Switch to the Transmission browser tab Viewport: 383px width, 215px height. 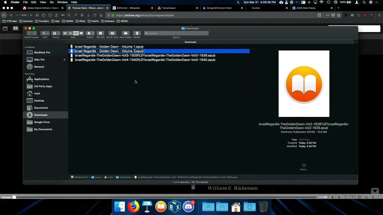tap(177, 8)
